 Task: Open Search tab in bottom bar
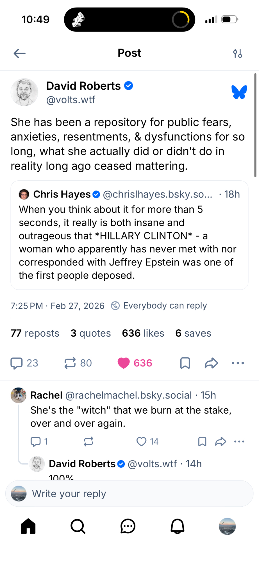(78, 526)
